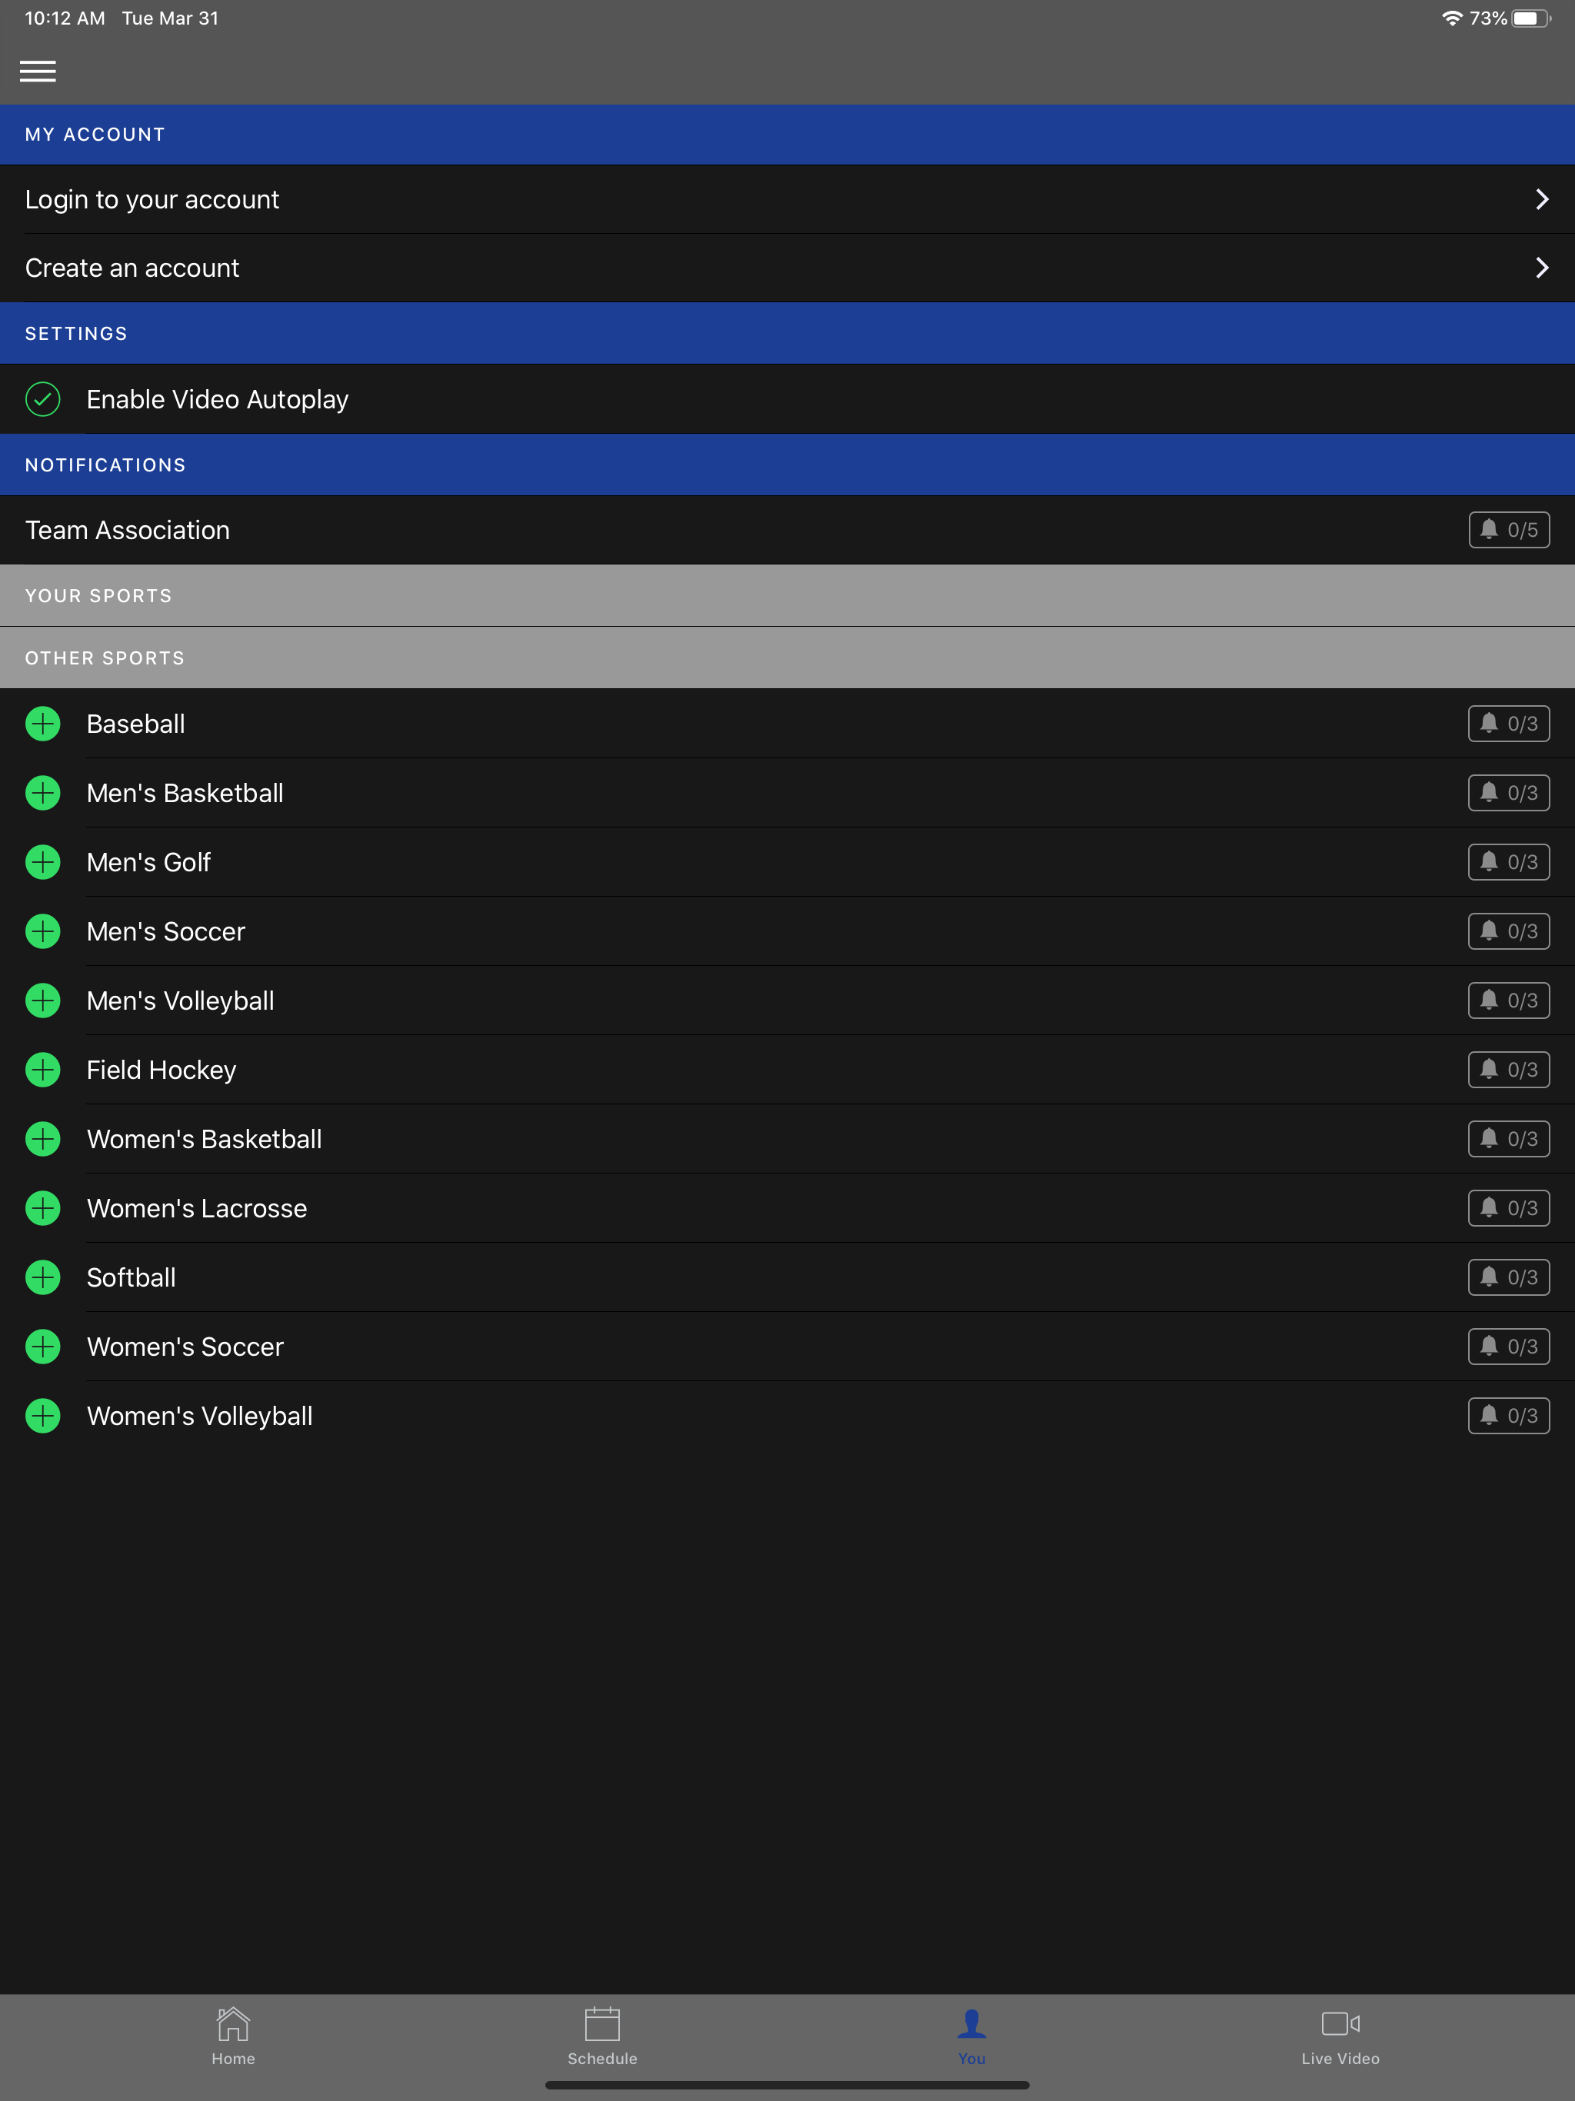Viewport: 1575px width, 2101px height.
Task: Add Men's Basketball with plus icon
Action: point(43,793)
